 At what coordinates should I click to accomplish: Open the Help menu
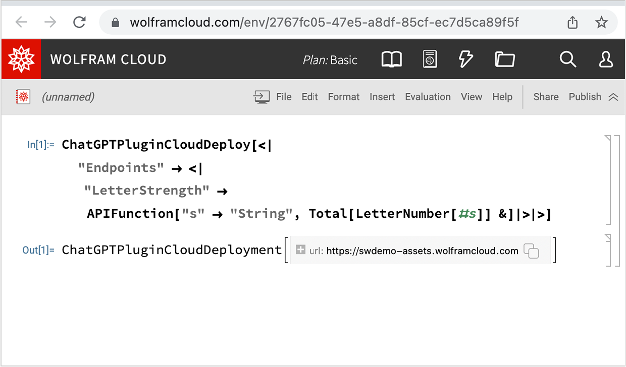(x=502, y=97)
